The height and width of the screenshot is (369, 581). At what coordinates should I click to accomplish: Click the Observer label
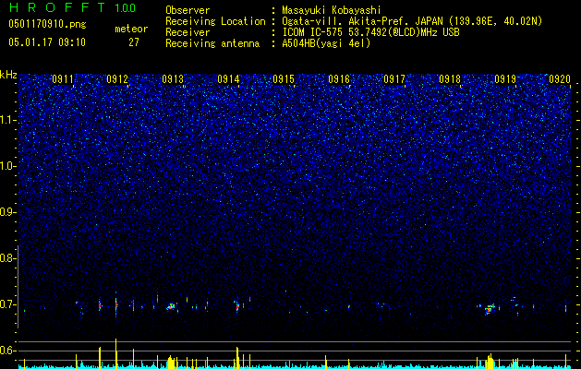(x=188, y=10)
